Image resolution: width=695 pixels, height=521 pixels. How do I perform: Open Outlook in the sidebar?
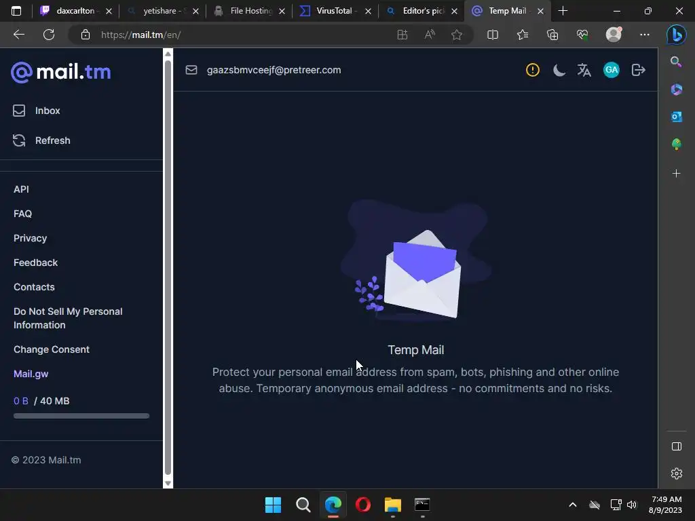pyautogui.click(x=676, y=117)
